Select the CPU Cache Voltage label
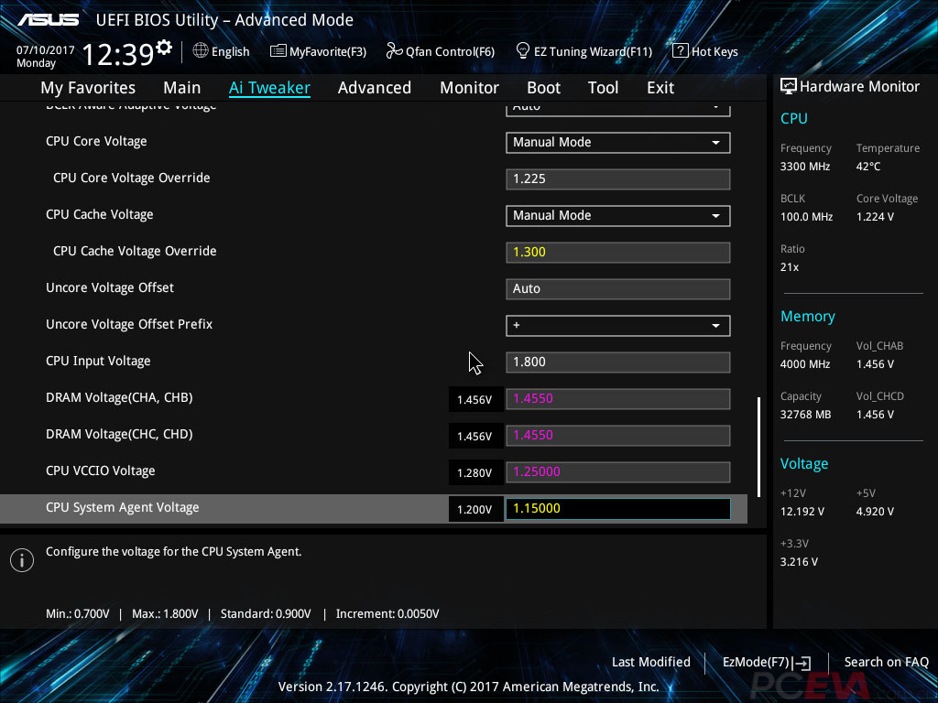 point(99,214)
